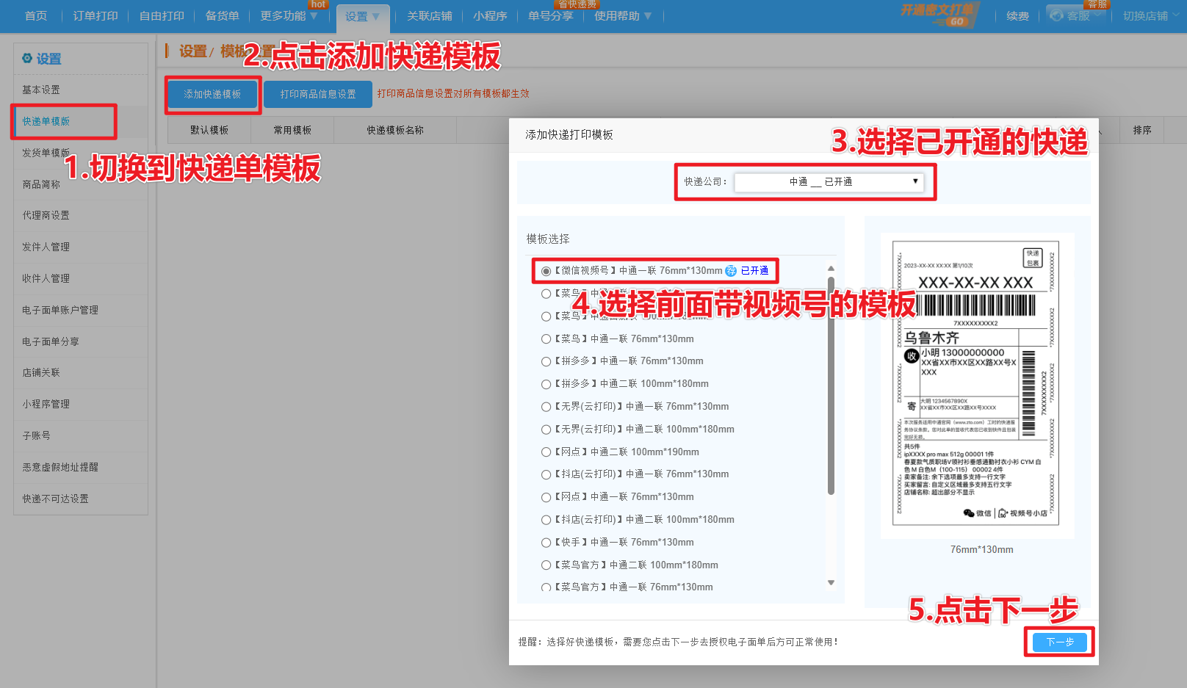
Task: Open 商品简称 in the sidebar
Action: pyautogui.click(x=80, y=184)
